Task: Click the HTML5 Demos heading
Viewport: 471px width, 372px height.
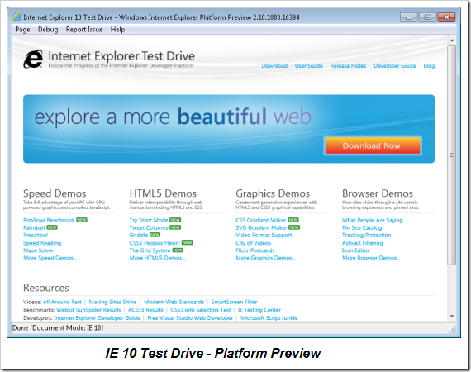Action: 163,193
